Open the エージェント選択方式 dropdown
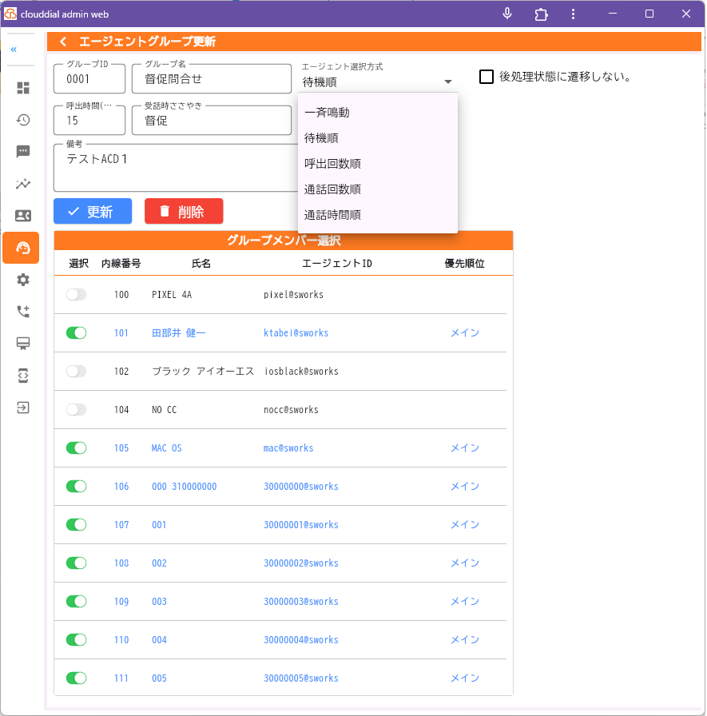Image resolution: width=707 pixels, height=716 pixels. 448,81
